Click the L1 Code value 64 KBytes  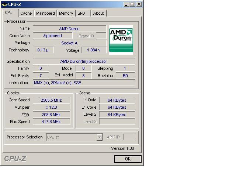117,107
